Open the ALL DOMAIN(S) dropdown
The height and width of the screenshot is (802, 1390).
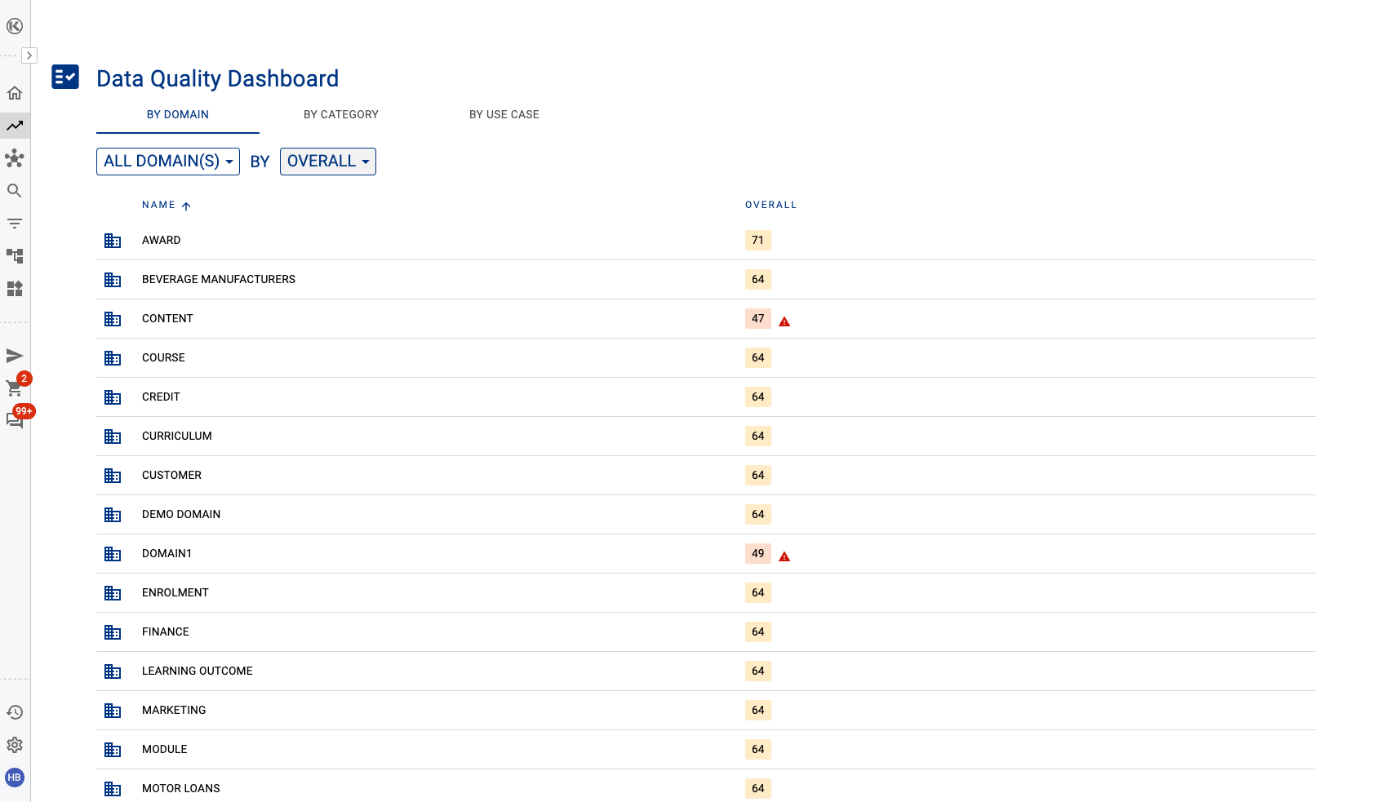[x=168, y=162]
